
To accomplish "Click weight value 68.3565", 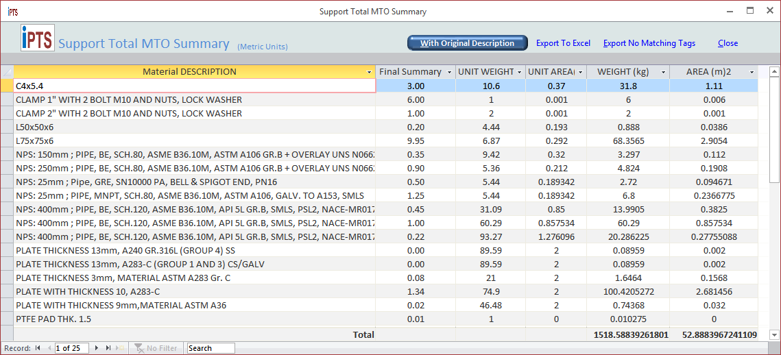I will [627, 141].
